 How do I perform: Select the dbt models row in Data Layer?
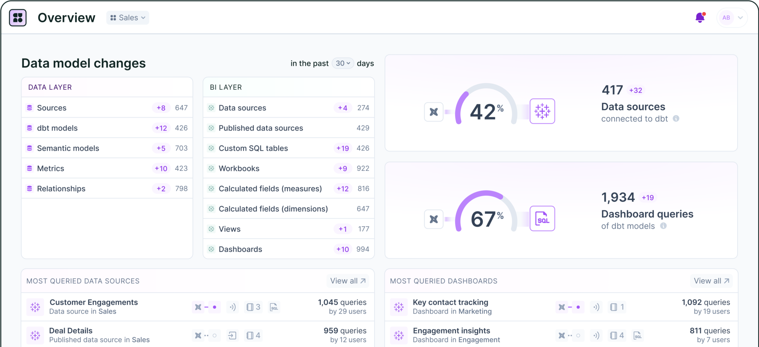click(x=107, y=128)
